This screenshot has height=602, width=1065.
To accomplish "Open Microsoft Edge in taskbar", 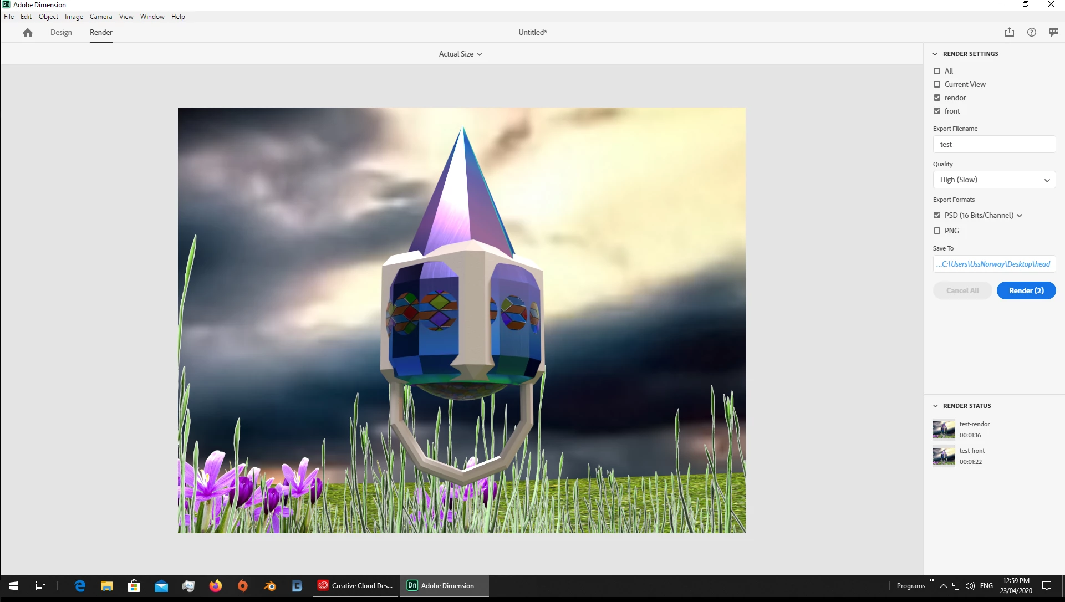I will click(x=80, y=586).
